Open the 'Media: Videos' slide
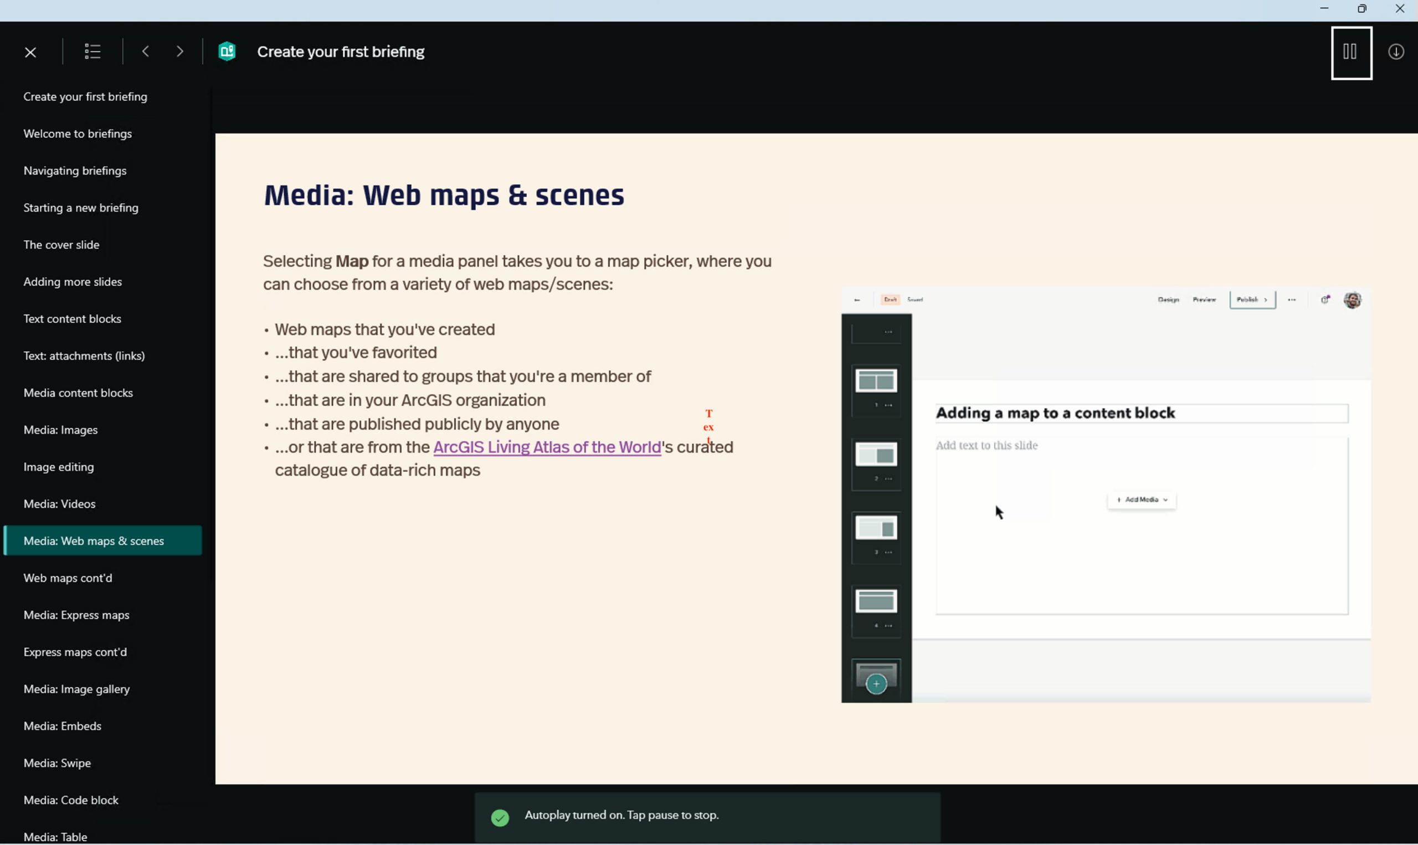This screenshot has width=1418, height=845. pyautogui.click(x=59, y=503)
